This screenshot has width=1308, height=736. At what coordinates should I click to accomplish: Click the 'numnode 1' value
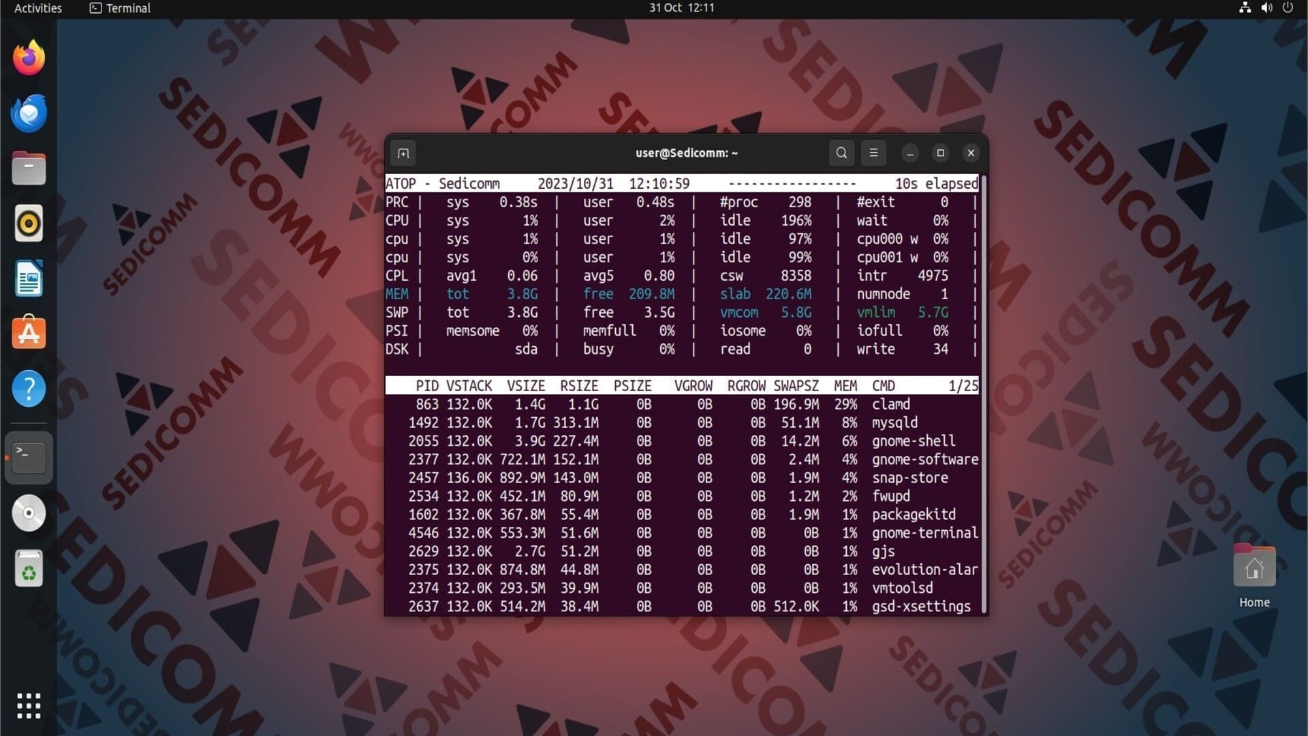coord(903,294)
